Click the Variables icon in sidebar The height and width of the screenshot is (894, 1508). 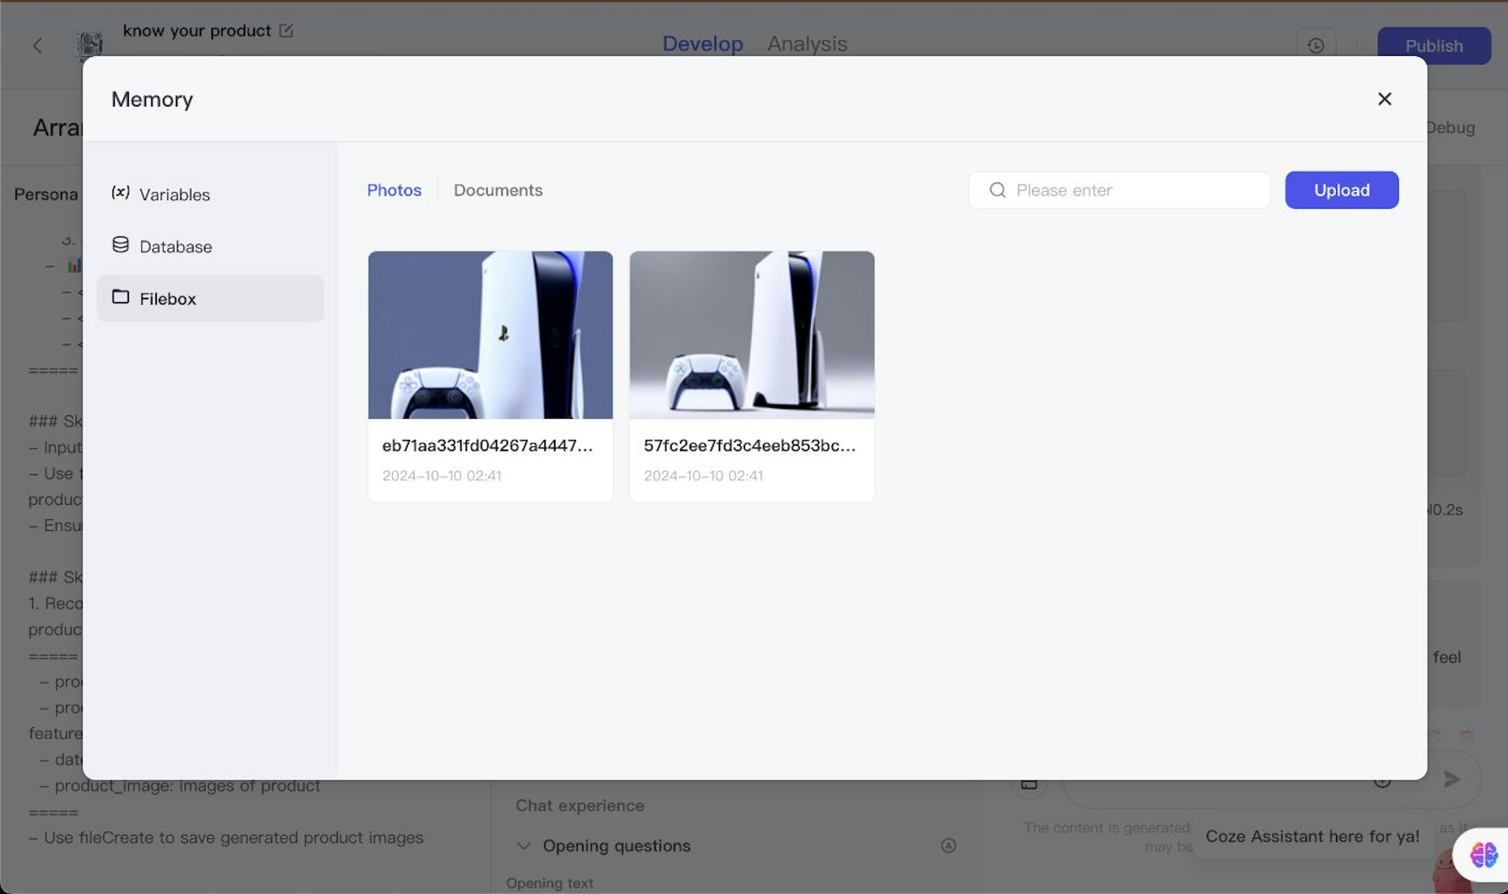(120, 194)
